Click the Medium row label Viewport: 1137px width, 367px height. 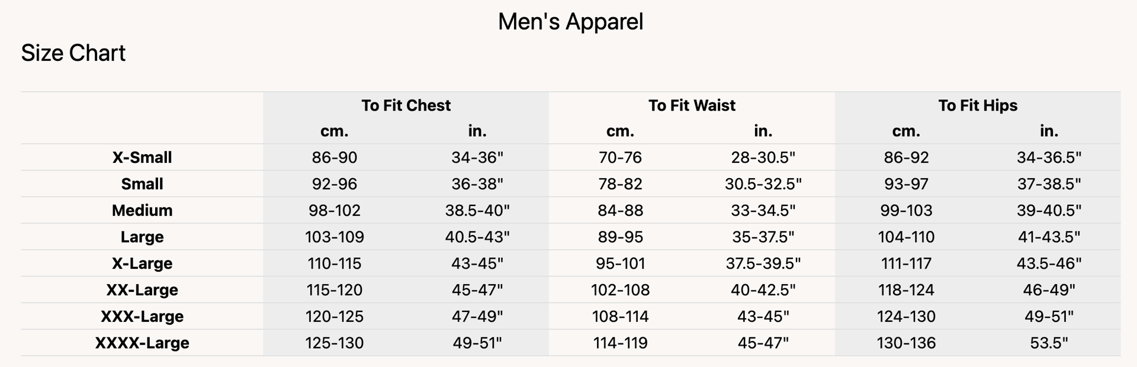(142, 210)
